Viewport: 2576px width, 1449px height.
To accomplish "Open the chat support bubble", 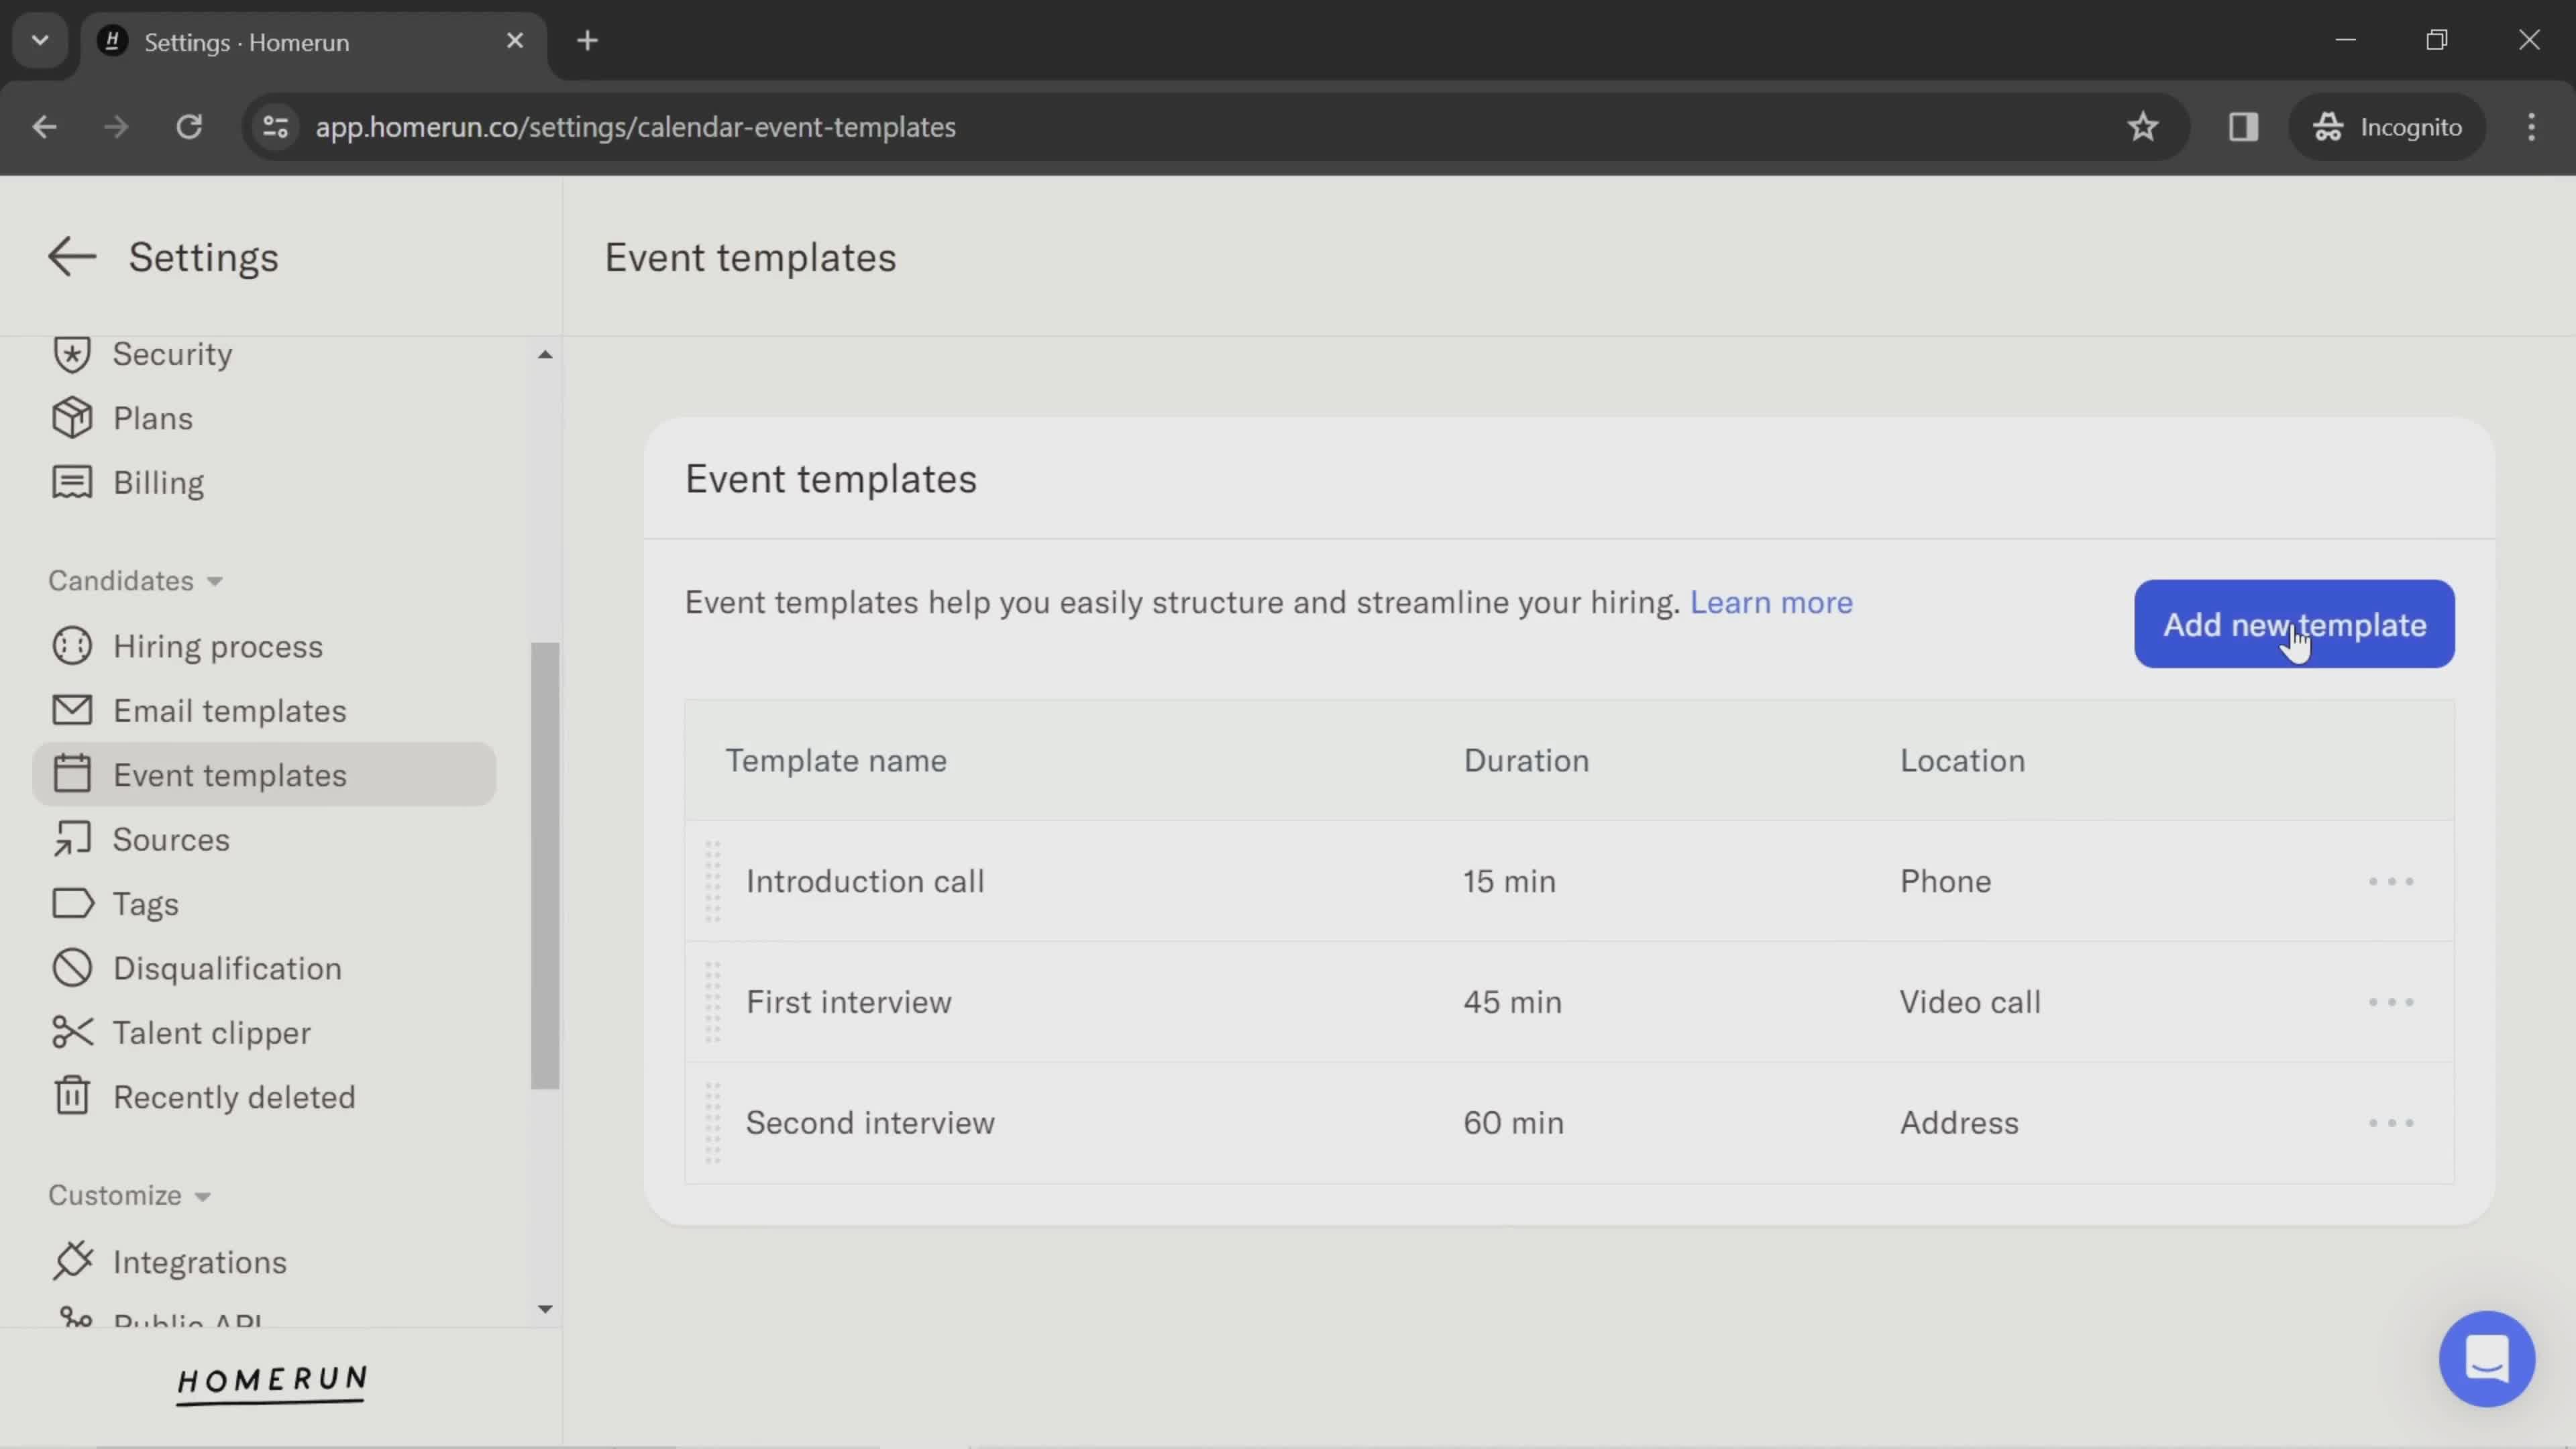I will click(2486, 1358).
